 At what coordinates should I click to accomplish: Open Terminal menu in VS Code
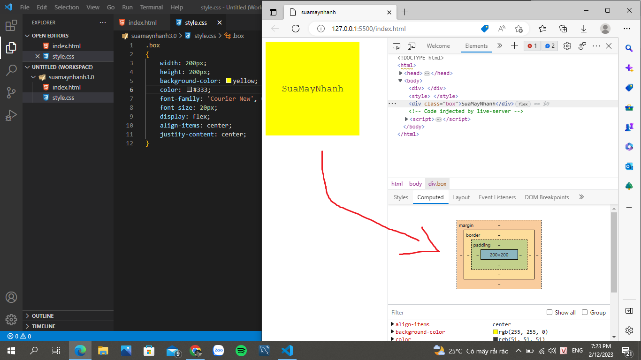point(151,7)
